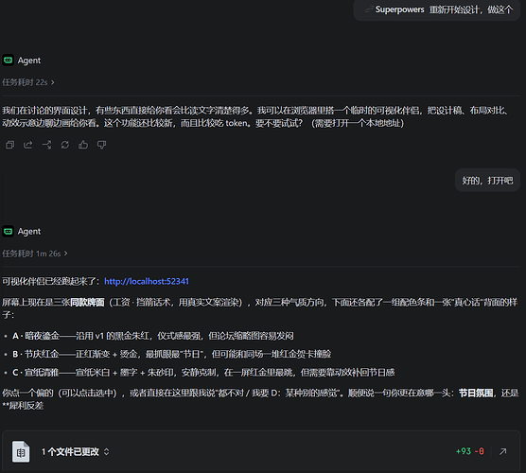The image size is (526, 473).
Task: Open changed files with the arrow icon
Action: point(502,451)
